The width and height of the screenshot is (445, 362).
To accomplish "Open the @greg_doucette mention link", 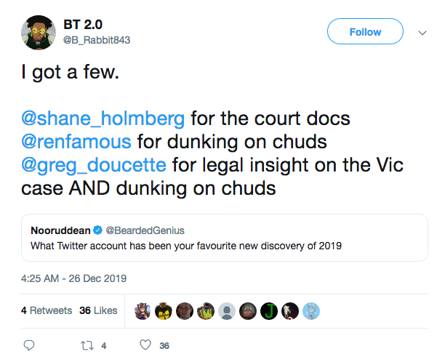I will (94, 165).
